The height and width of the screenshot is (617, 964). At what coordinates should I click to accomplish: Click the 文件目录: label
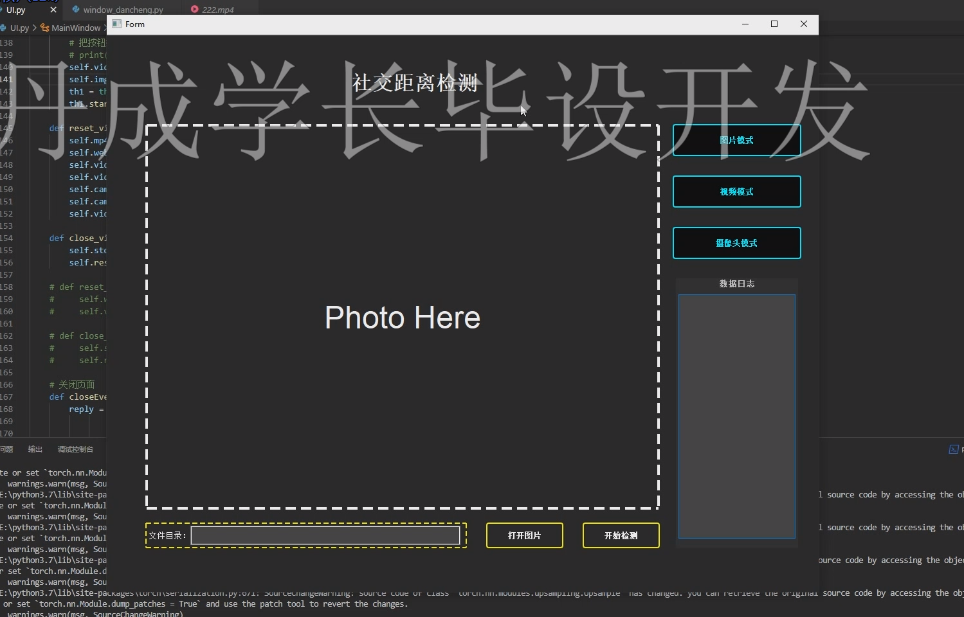click(167, 535)
